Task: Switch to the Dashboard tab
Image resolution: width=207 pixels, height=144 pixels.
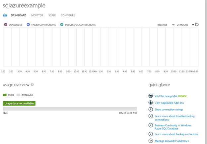Action: [x=19, y=15]
